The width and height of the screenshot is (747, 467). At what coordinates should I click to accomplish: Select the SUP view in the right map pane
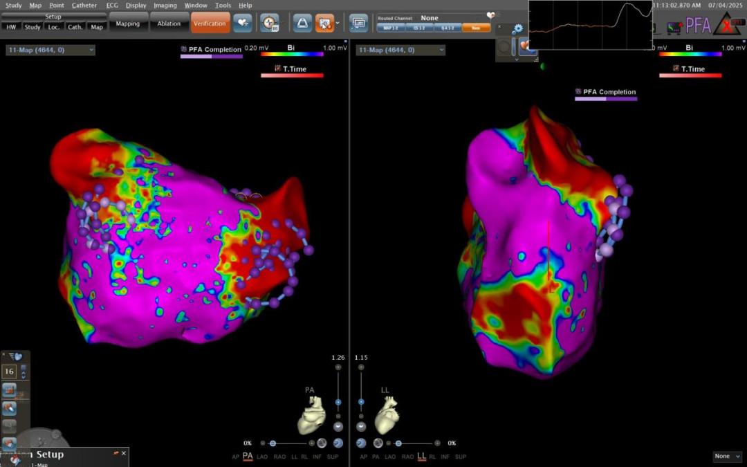tap(460, 457)
